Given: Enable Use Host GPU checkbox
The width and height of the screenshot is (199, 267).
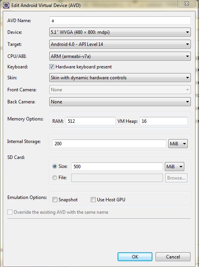Looking at the screenshot, I should 93,199.
